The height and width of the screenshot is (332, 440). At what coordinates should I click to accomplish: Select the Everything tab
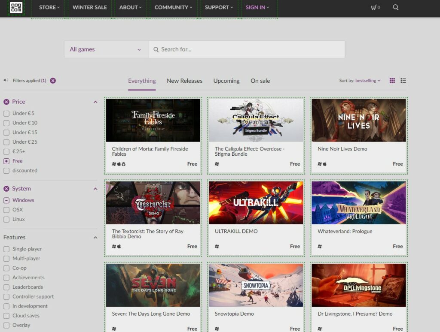point(142,81)
